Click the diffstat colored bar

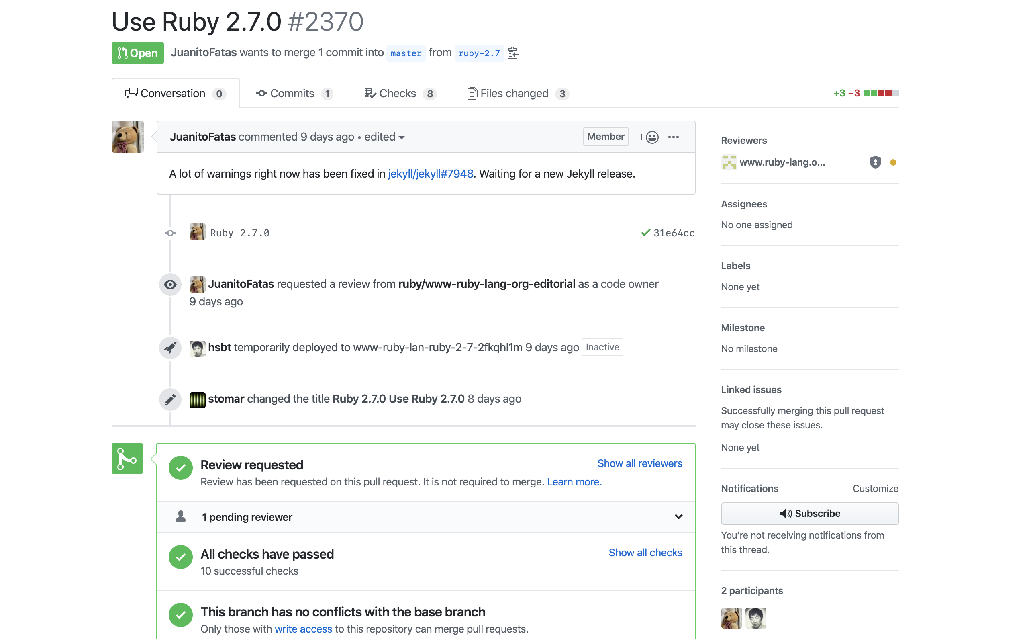coord(880,93)
